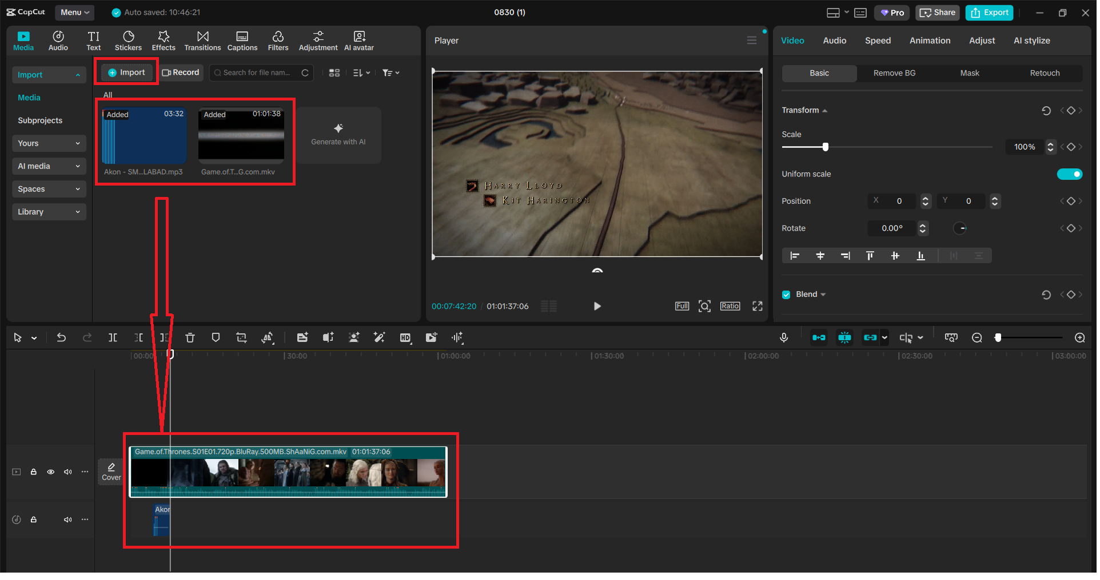The image size is (1100, 580).
Task: Click the microphone record voiceover icon
Action: pos(784,338)
